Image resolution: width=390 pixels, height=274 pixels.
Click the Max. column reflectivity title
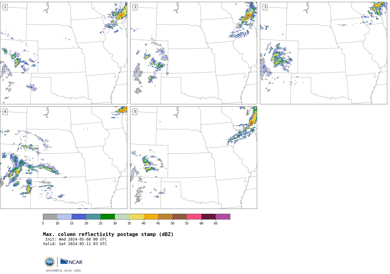pyautogui.click(x=108, y=234)
